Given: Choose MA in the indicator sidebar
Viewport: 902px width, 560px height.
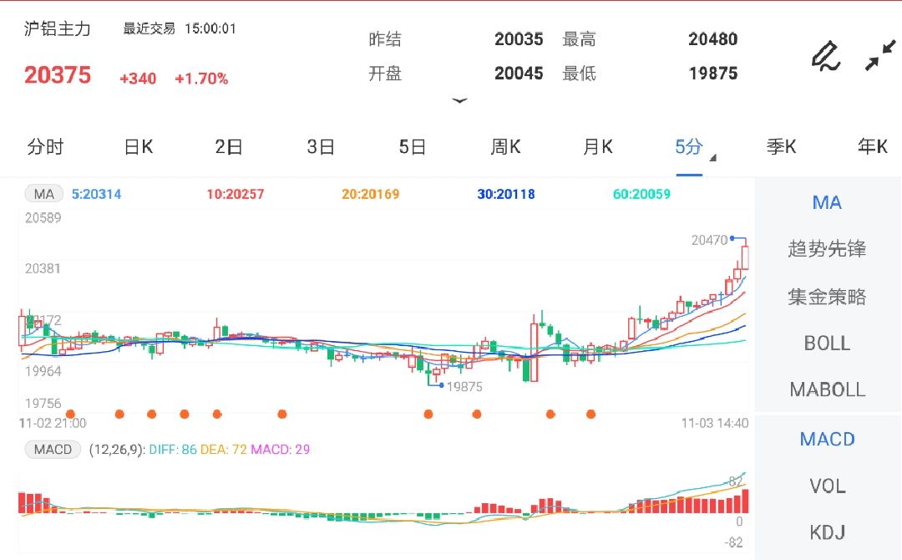Looking at the screenshot, I should tap(827, 202).
